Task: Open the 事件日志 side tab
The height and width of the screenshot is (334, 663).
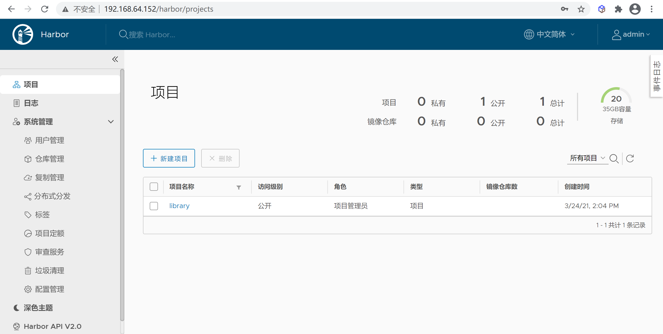Action: tap(657, 76)
